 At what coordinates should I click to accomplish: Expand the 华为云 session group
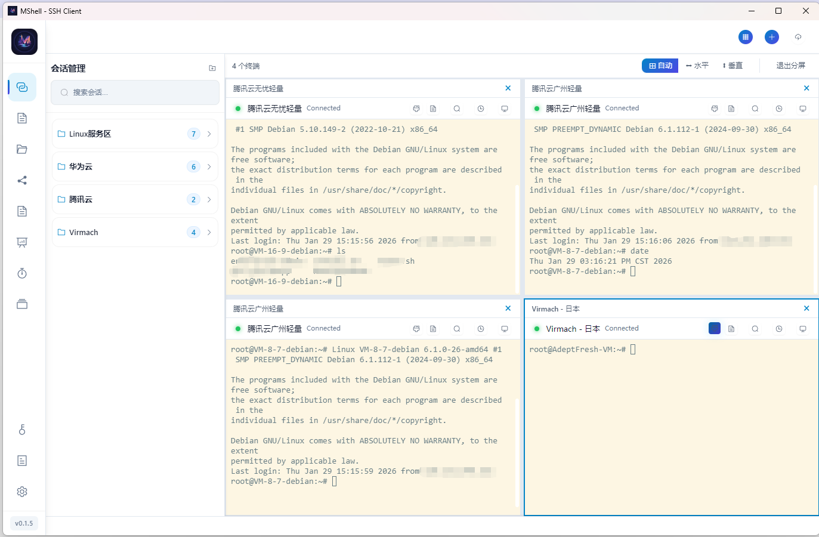[209, 166]
